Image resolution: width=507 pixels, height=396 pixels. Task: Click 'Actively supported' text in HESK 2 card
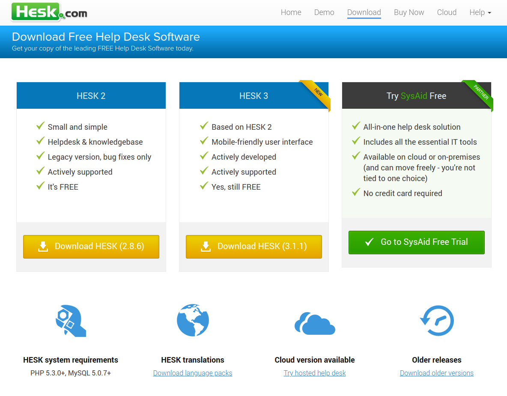click(x=80, y=172)
